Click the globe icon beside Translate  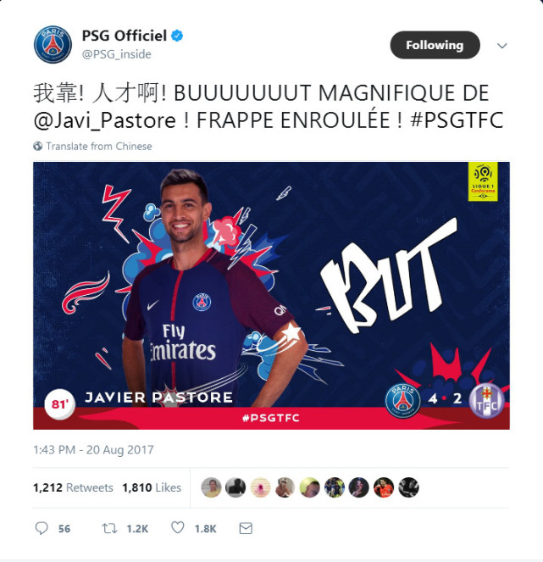pos(37,147)
